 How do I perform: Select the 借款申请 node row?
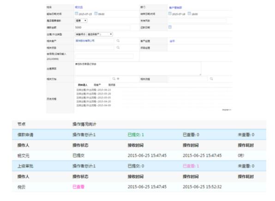[139, 135]
